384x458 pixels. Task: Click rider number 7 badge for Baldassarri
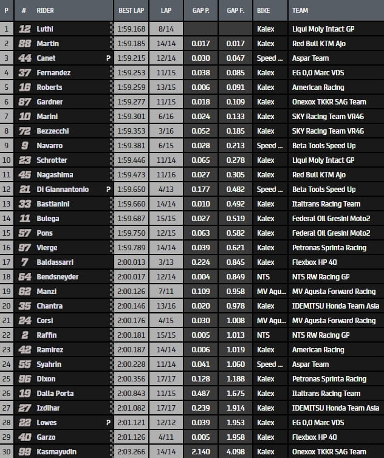point(25,262)
